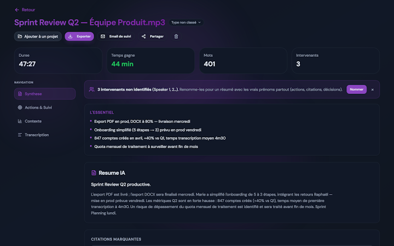Click the share icon in Partager button
The image size is (394, 246).
tap(143, 37)
